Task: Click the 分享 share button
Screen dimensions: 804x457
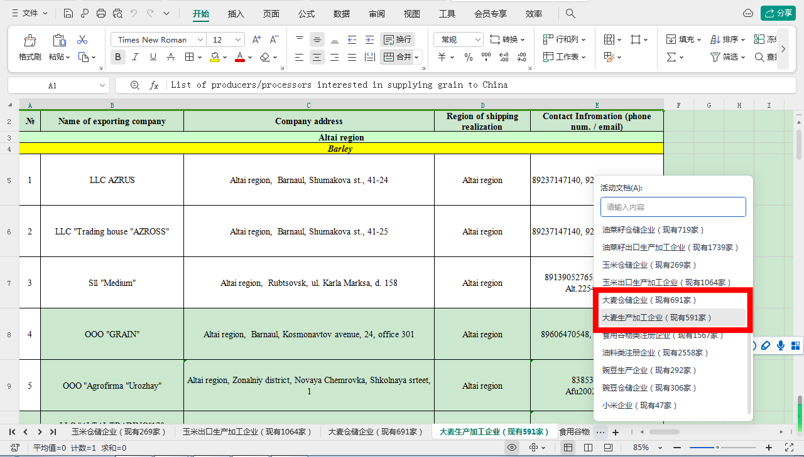Action: coord(778,13)
